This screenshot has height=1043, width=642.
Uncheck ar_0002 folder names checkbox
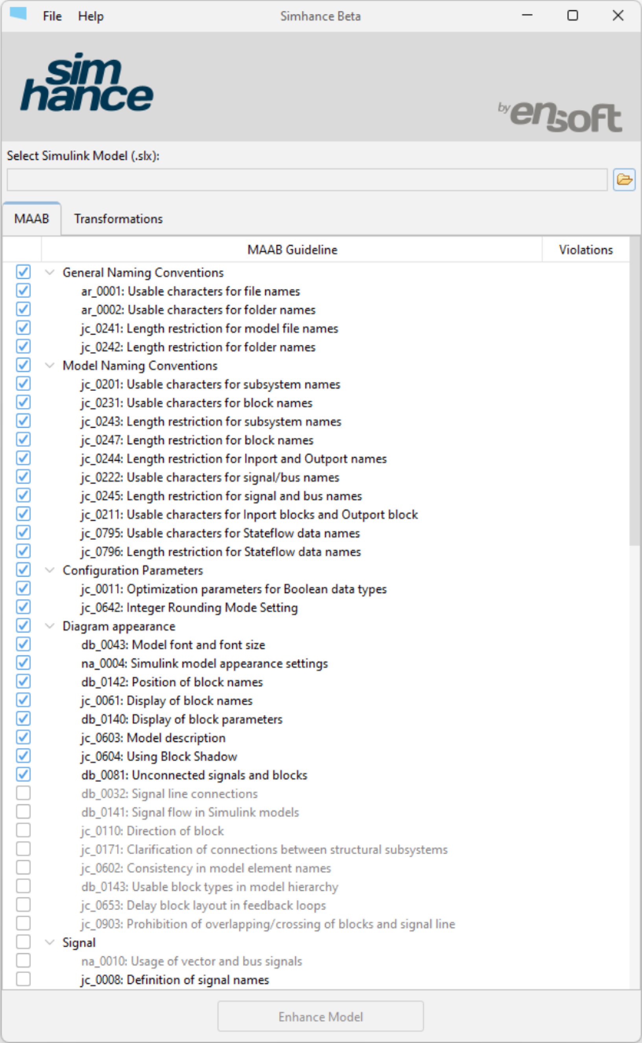click(x=23, y=310)
